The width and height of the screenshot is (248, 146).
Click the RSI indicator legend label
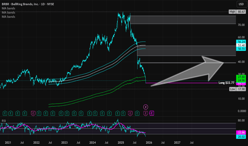tap(4, 121)
